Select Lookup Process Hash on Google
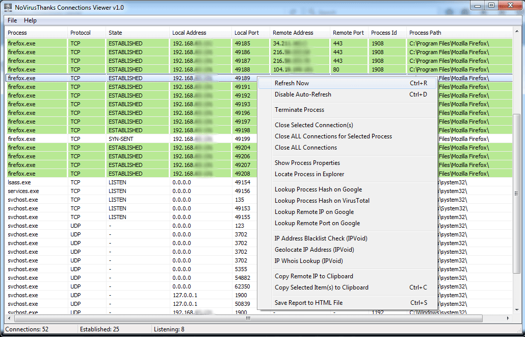Screen dimensions: 525x337 (x=348, y=189)
